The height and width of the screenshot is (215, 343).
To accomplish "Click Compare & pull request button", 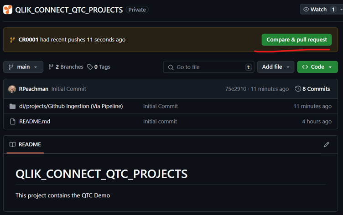I will tap(296, 40).
